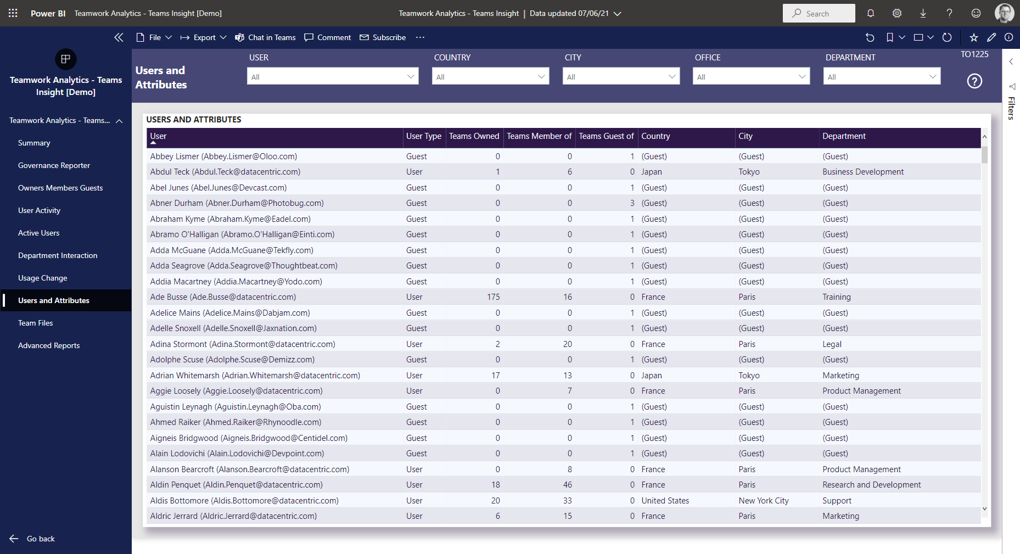Open the File menu
Viewport: 1020px width, 554px height.
tap(154, 37)
